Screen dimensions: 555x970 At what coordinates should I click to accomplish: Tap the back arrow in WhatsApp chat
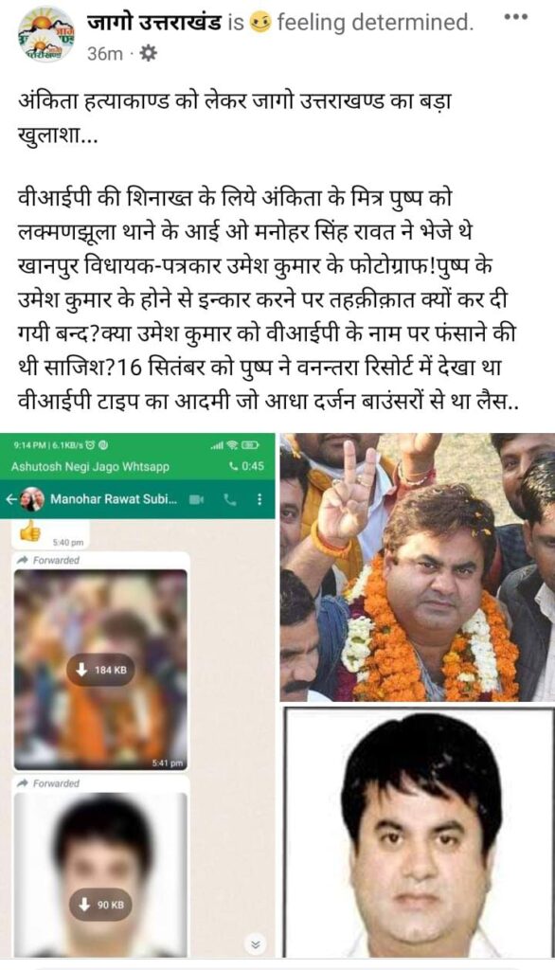9,498
